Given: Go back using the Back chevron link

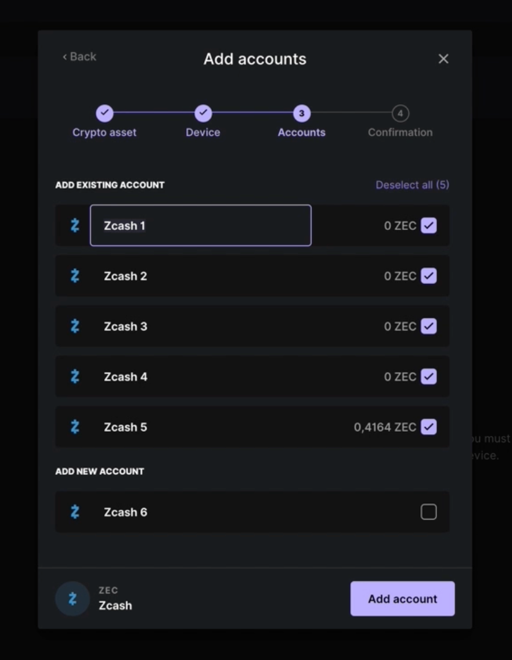Looking at the screenshot, I should (80, 57).
